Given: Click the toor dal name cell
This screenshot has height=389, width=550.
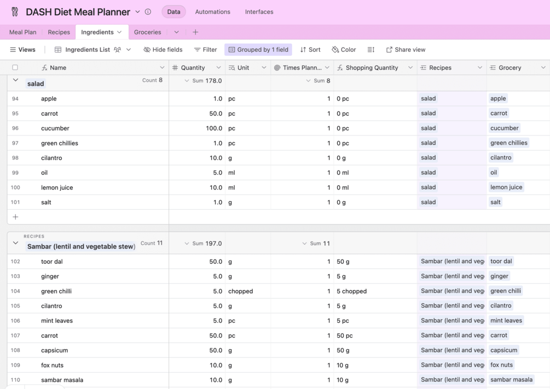Looking at the screenshot, I should [52, 262].
